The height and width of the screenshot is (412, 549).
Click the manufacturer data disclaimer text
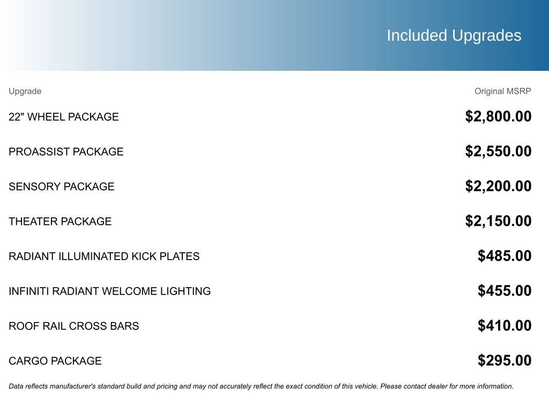coord(261,386)
